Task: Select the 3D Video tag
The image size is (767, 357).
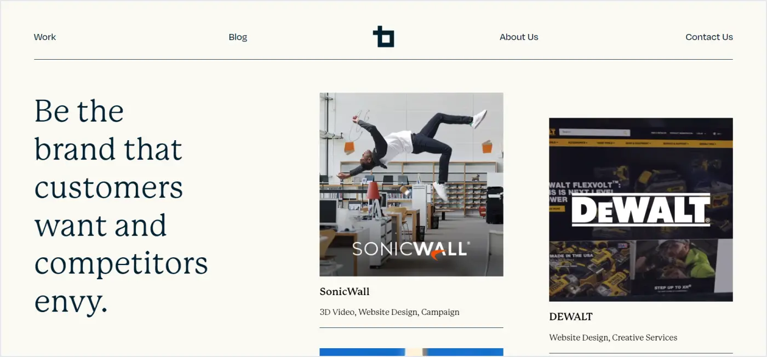Action: tap(337, 312)
